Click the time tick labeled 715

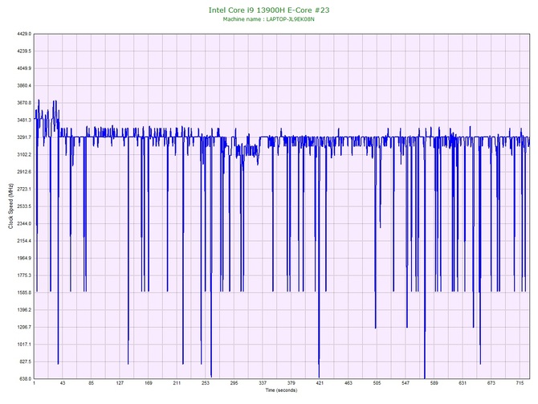(x=520, y=383)
